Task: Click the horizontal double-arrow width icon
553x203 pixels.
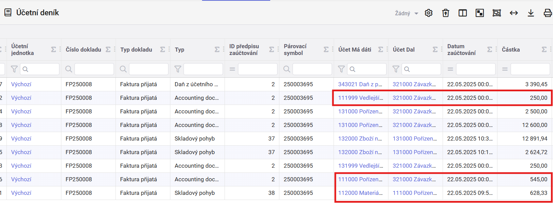Action: (514, 13)
